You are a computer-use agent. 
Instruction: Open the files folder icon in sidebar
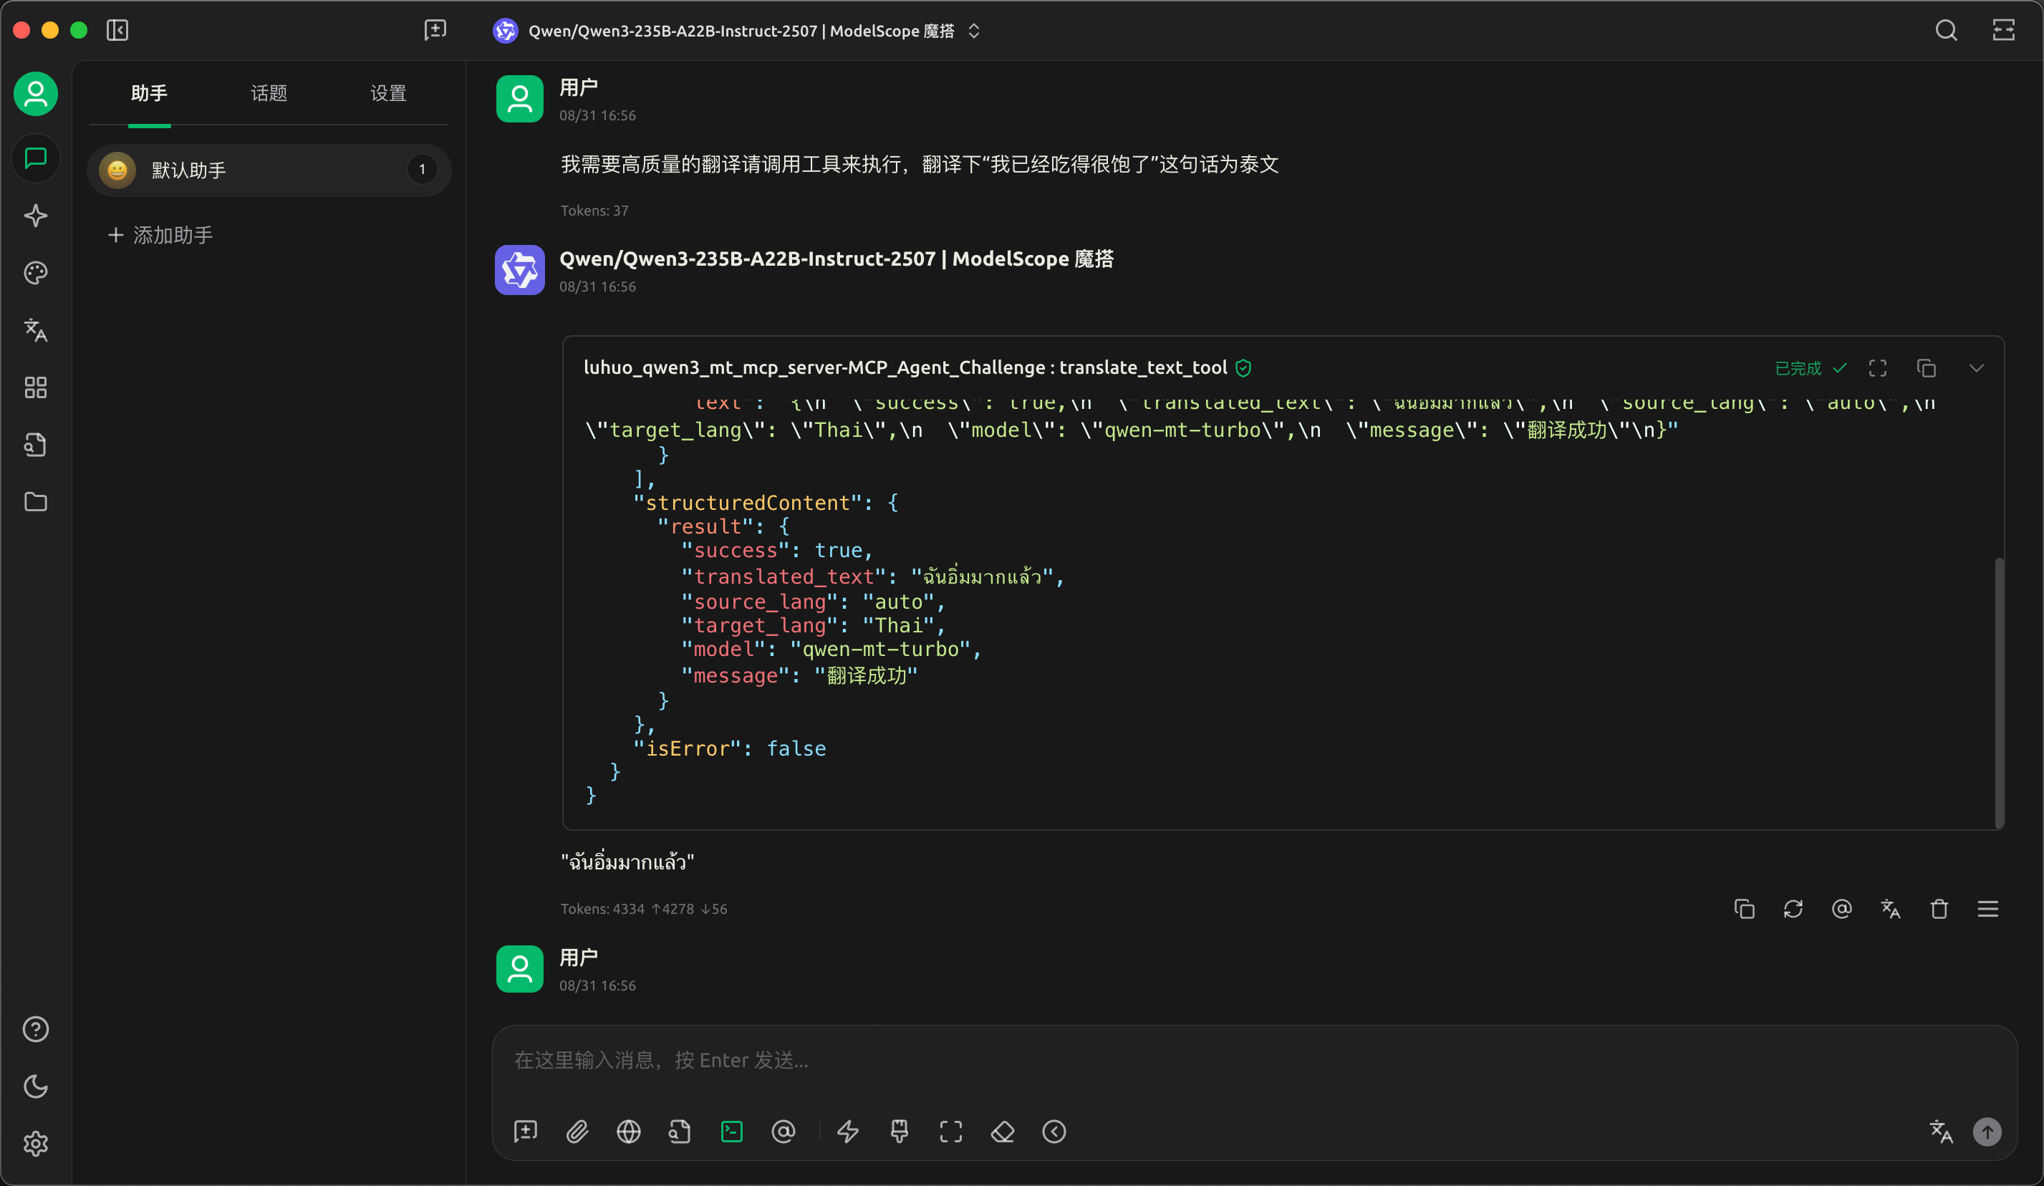pyautogui.click(x=36, y=502)
